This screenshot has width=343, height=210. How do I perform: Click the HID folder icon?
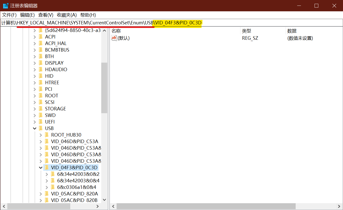point(41,76)
